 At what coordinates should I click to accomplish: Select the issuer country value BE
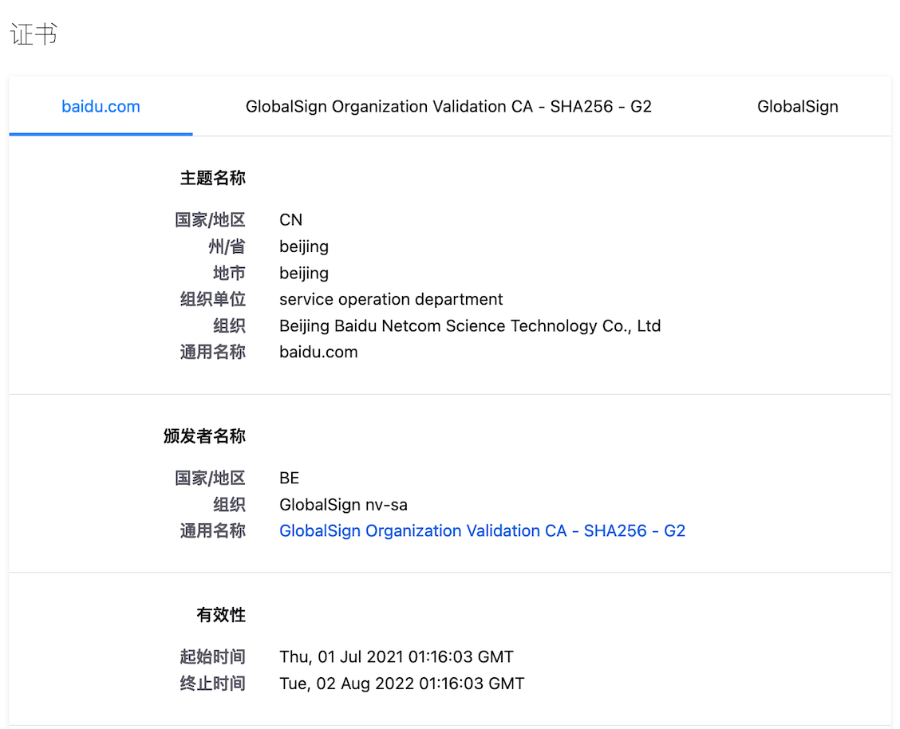tap(289, 478)
